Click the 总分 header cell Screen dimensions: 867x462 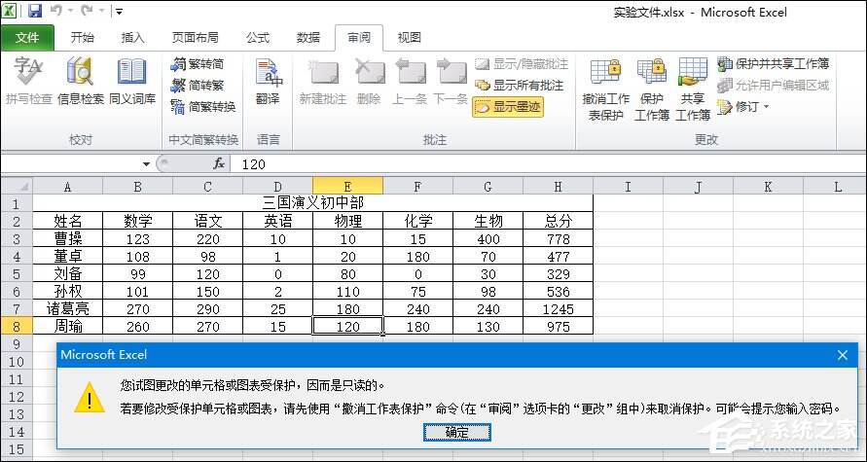[558, 221]
